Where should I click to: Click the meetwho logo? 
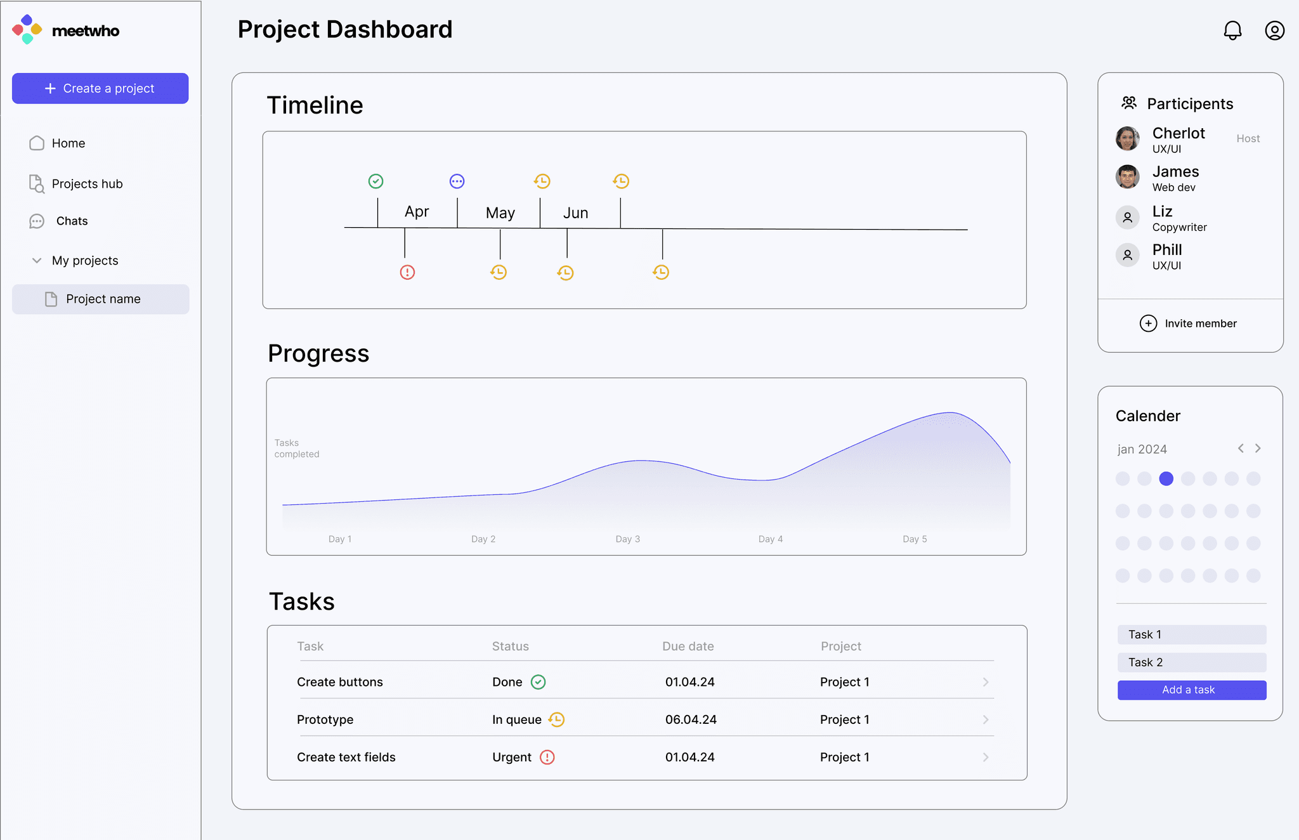click(66, 30)
